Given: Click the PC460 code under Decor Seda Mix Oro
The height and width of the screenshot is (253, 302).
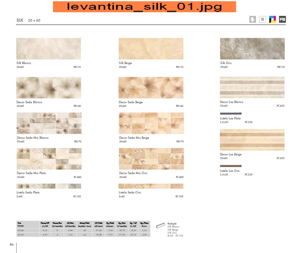Looking at the screenshot, I should click(x=180, y=177).
